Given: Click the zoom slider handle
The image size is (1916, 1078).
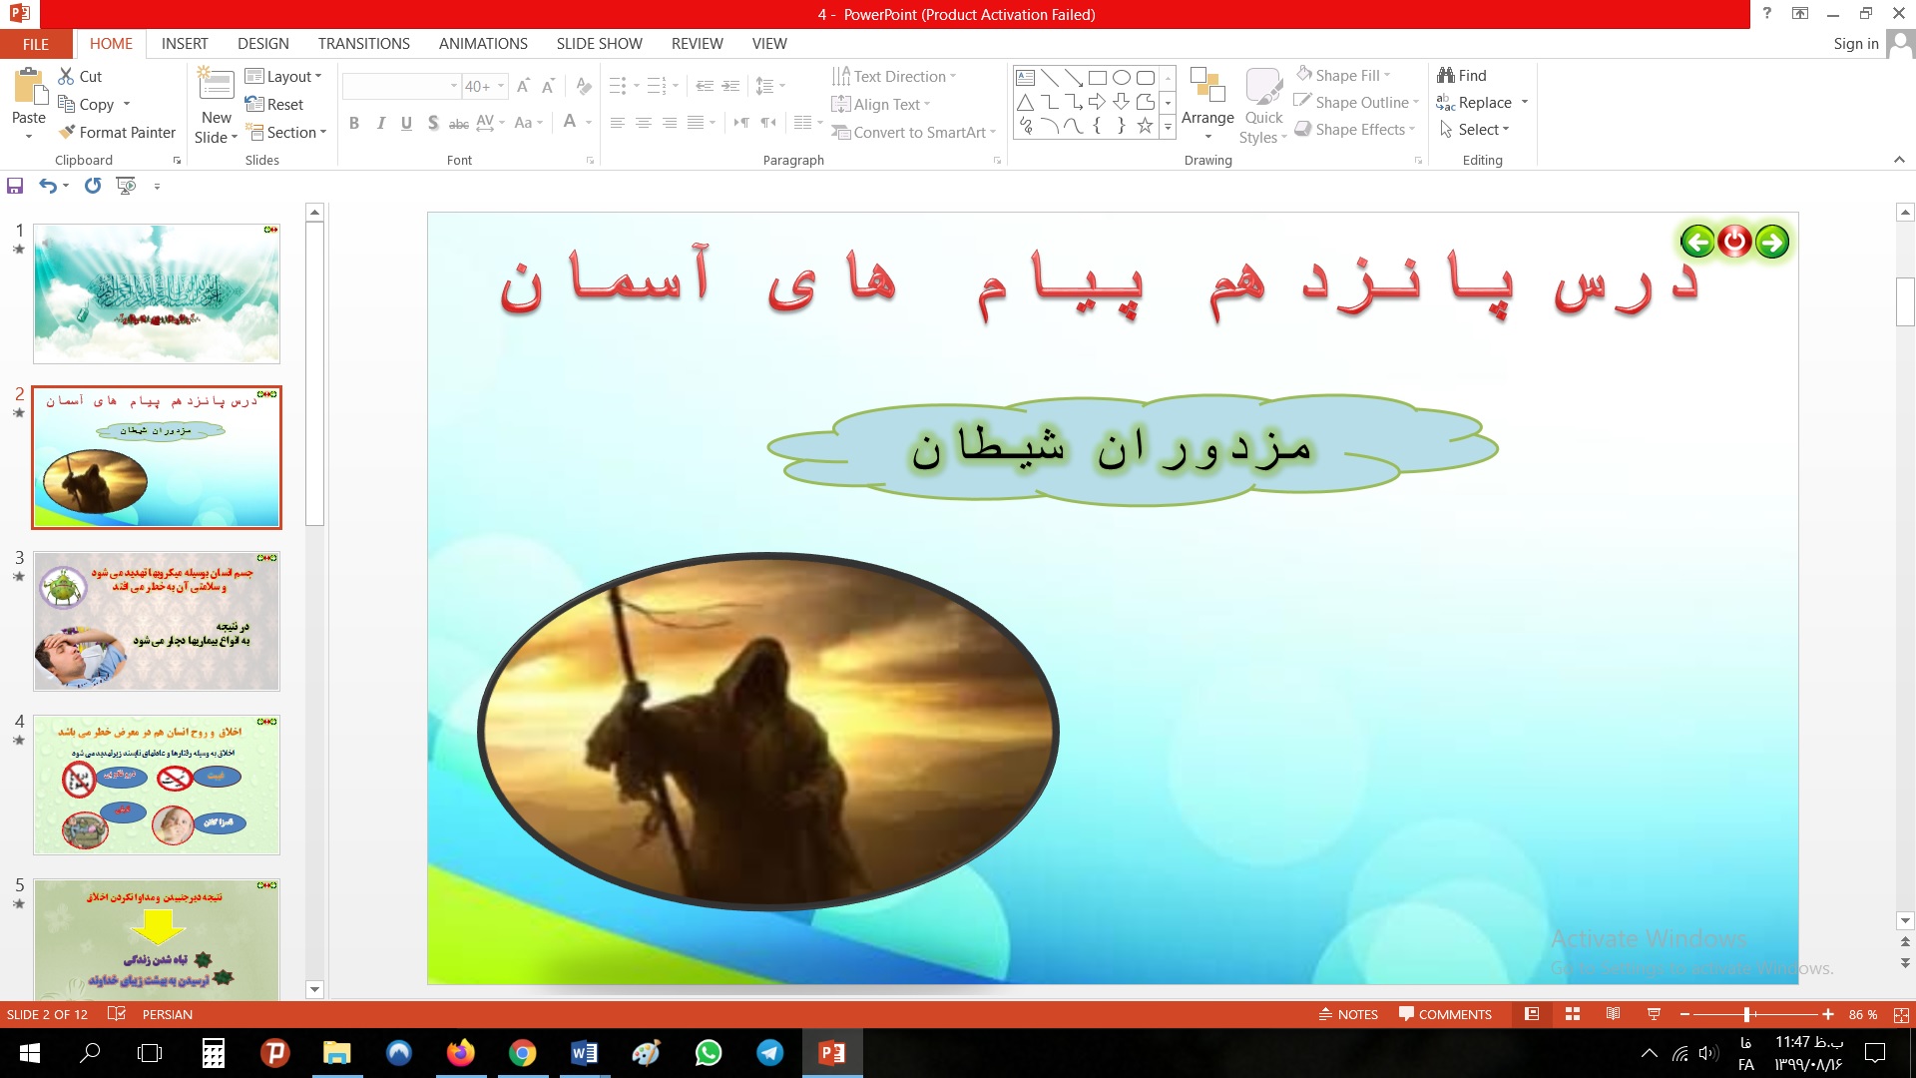Looking at the screenshot, I should [x=1746, y=1014].
